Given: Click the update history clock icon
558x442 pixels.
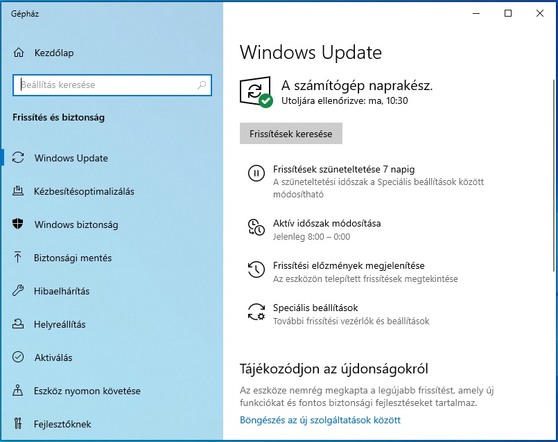Looking at the screenshot, I should [x=256, y=269].
